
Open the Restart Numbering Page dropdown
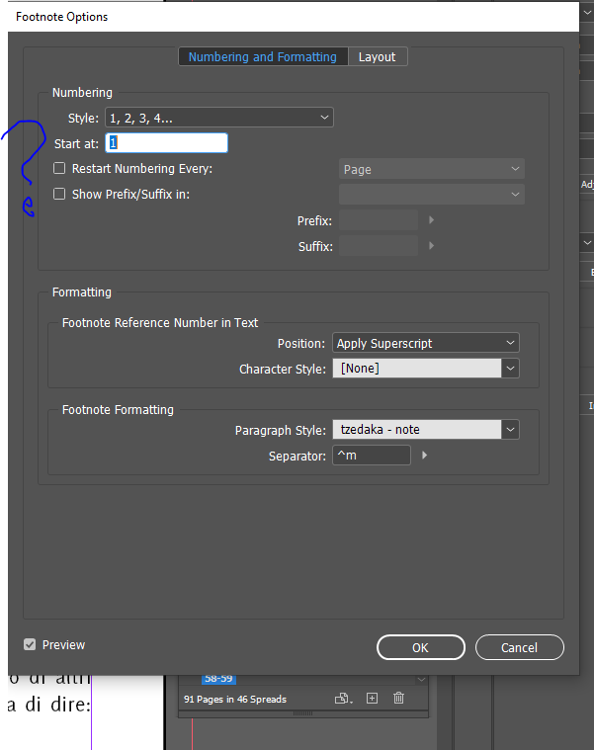[x=431, y=169]
